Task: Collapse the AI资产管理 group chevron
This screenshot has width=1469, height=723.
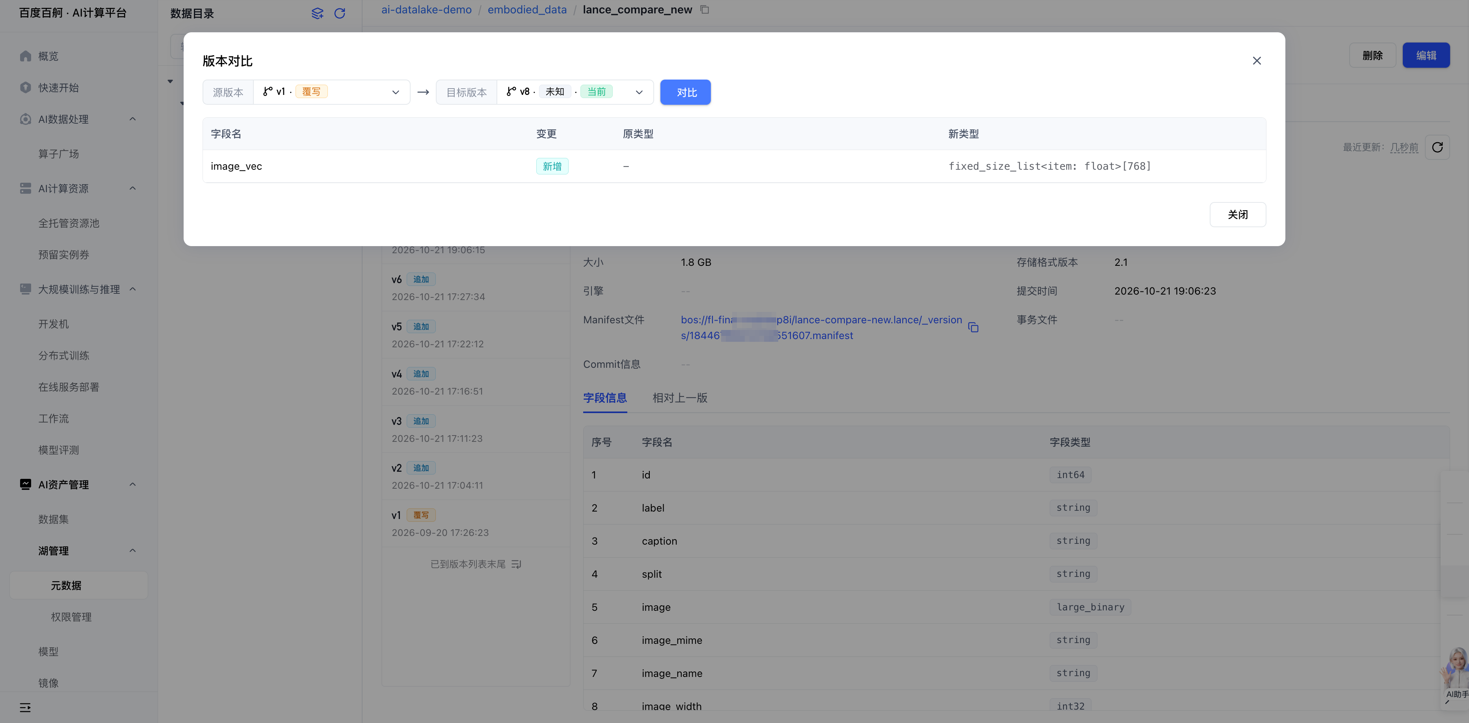Action: 133,485
